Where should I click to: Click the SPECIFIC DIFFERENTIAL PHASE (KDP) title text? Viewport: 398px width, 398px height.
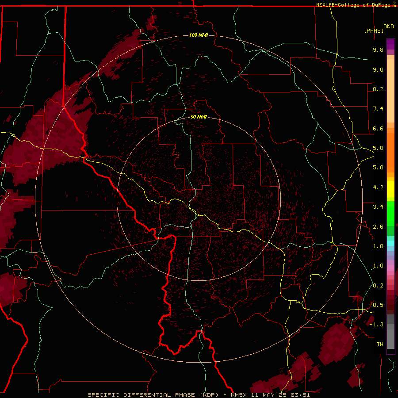[x=153, y=395]
